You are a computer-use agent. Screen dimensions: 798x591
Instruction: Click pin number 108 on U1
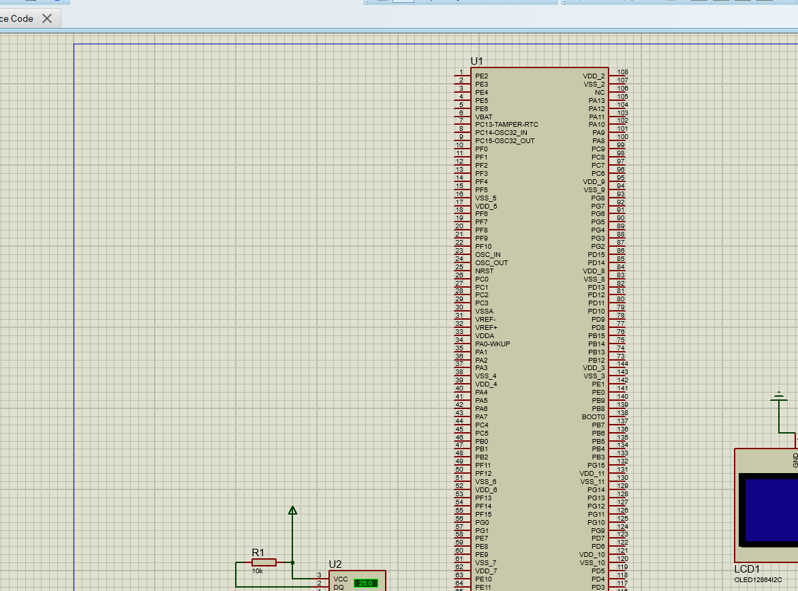[622, 72]
